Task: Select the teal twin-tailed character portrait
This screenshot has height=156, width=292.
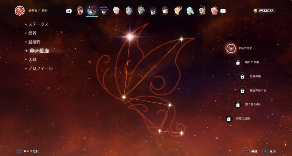Action: (189, 11)
